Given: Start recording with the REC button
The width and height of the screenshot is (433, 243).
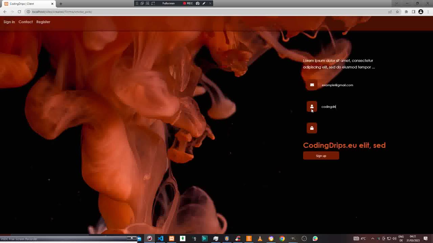Looking at the screenshot, I should (x=188, y=3).
